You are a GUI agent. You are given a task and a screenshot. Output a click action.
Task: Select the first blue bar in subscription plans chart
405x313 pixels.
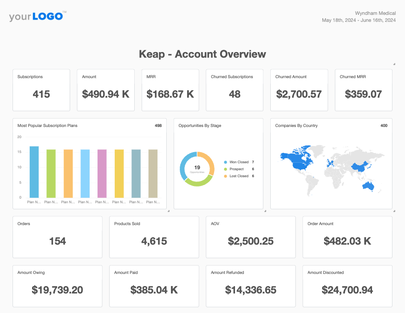34,172
